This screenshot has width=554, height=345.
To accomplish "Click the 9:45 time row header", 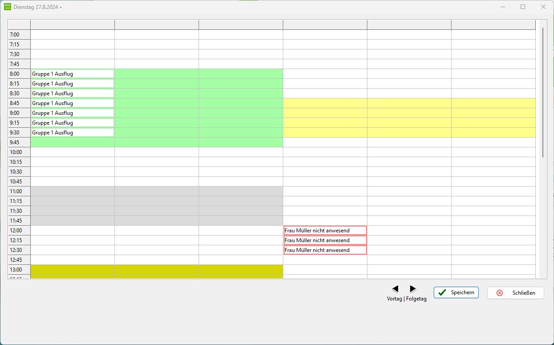I will pyautogui.click(x=19, y=142).
